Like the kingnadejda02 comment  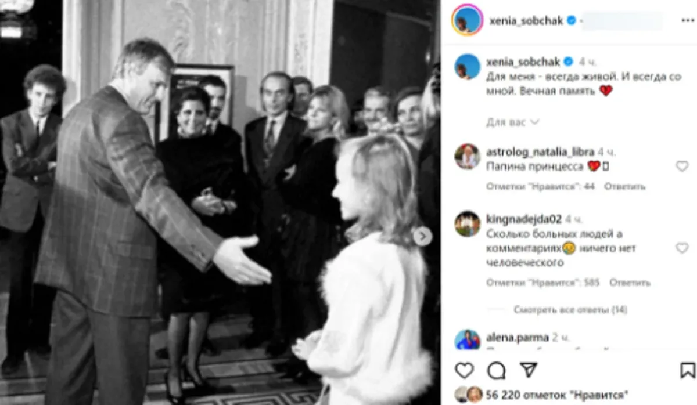coord(682,248)
